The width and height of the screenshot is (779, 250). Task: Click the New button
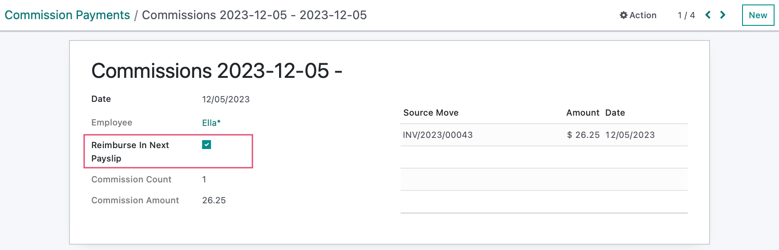tap(758, 15)
